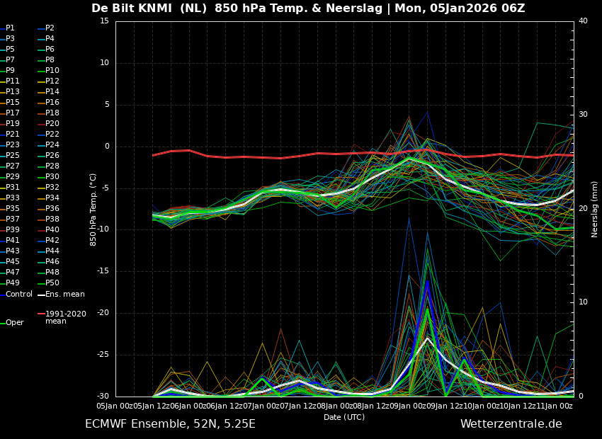This screenshot has width=602, height=439.
Task: Click the ECMWF Ensemble, 52N, 5.25E caption
Action: click(x=170, y=424)
